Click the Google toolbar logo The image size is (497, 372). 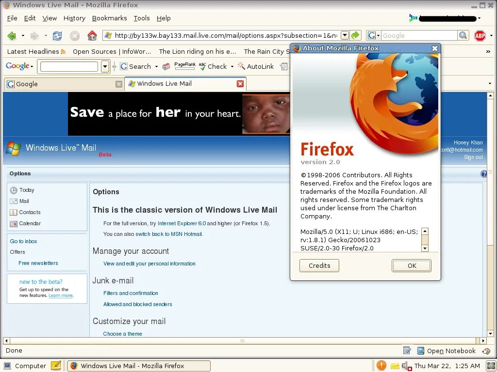point(17,66)
